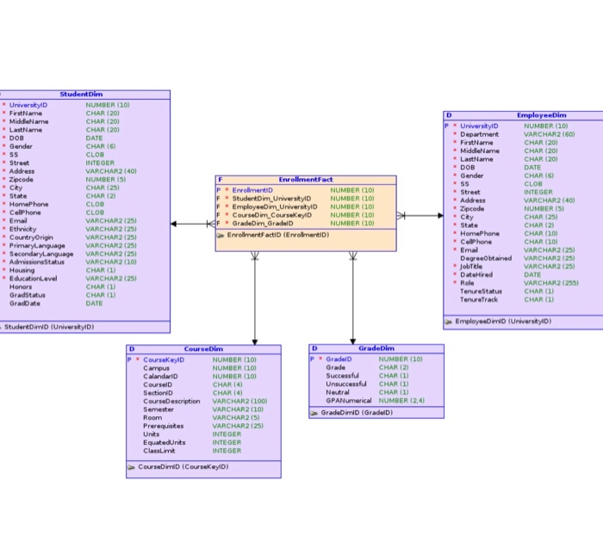Click the index icon beside EnrollmentFactID (EnrollmentID)

221,236
